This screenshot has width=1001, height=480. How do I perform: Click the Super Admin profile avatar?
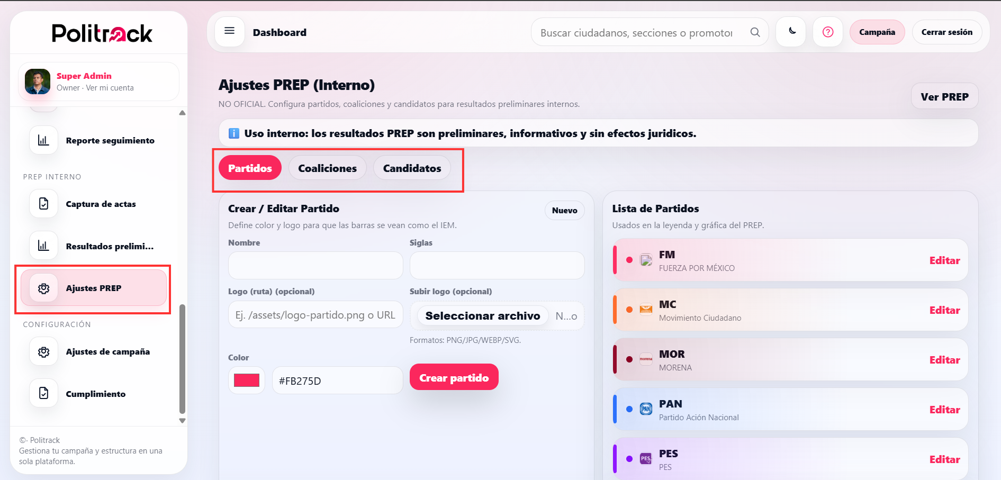coord(37,81)
